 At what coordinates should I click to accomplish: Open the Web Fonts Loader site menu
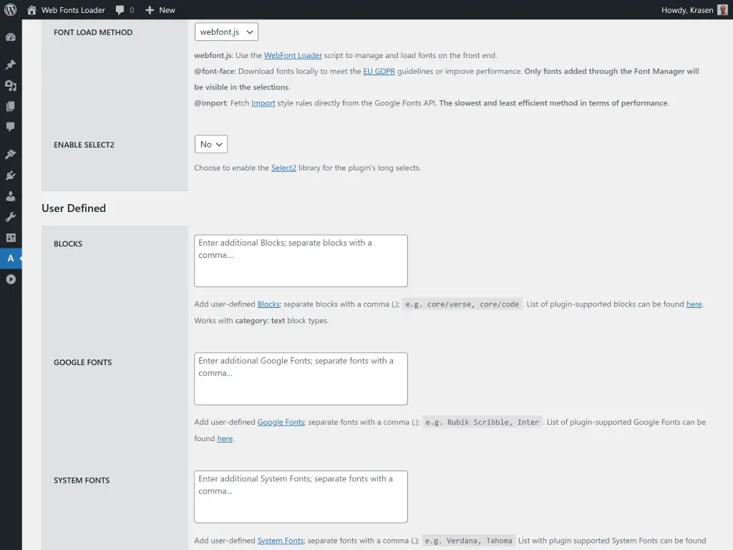66,10
